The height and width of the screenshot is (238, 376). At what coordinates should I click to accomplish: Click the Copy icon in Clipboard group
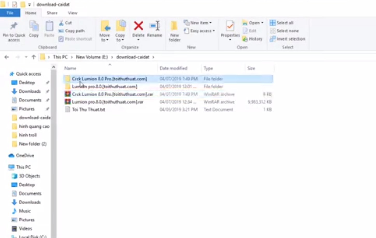click(x=34, y=26)
